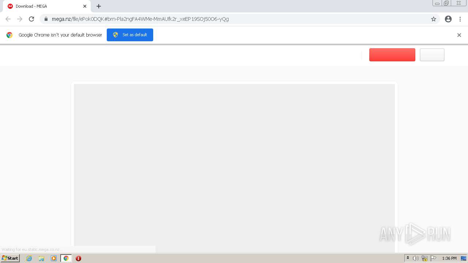The height and width of the screenshot is (263, 468).
Task: Click the white button in MEGA header
Action: tap(432, 55)
